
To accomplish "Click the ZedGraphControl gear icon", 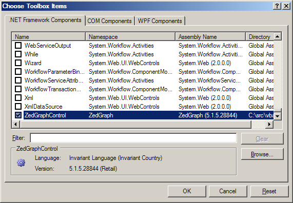I will tap(21, 163).
